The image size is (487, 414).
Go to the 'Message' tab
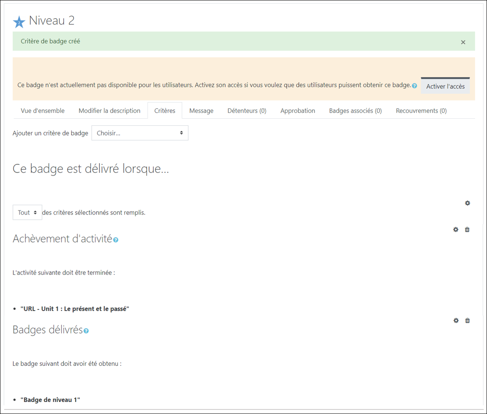click(x=201, y=111)
